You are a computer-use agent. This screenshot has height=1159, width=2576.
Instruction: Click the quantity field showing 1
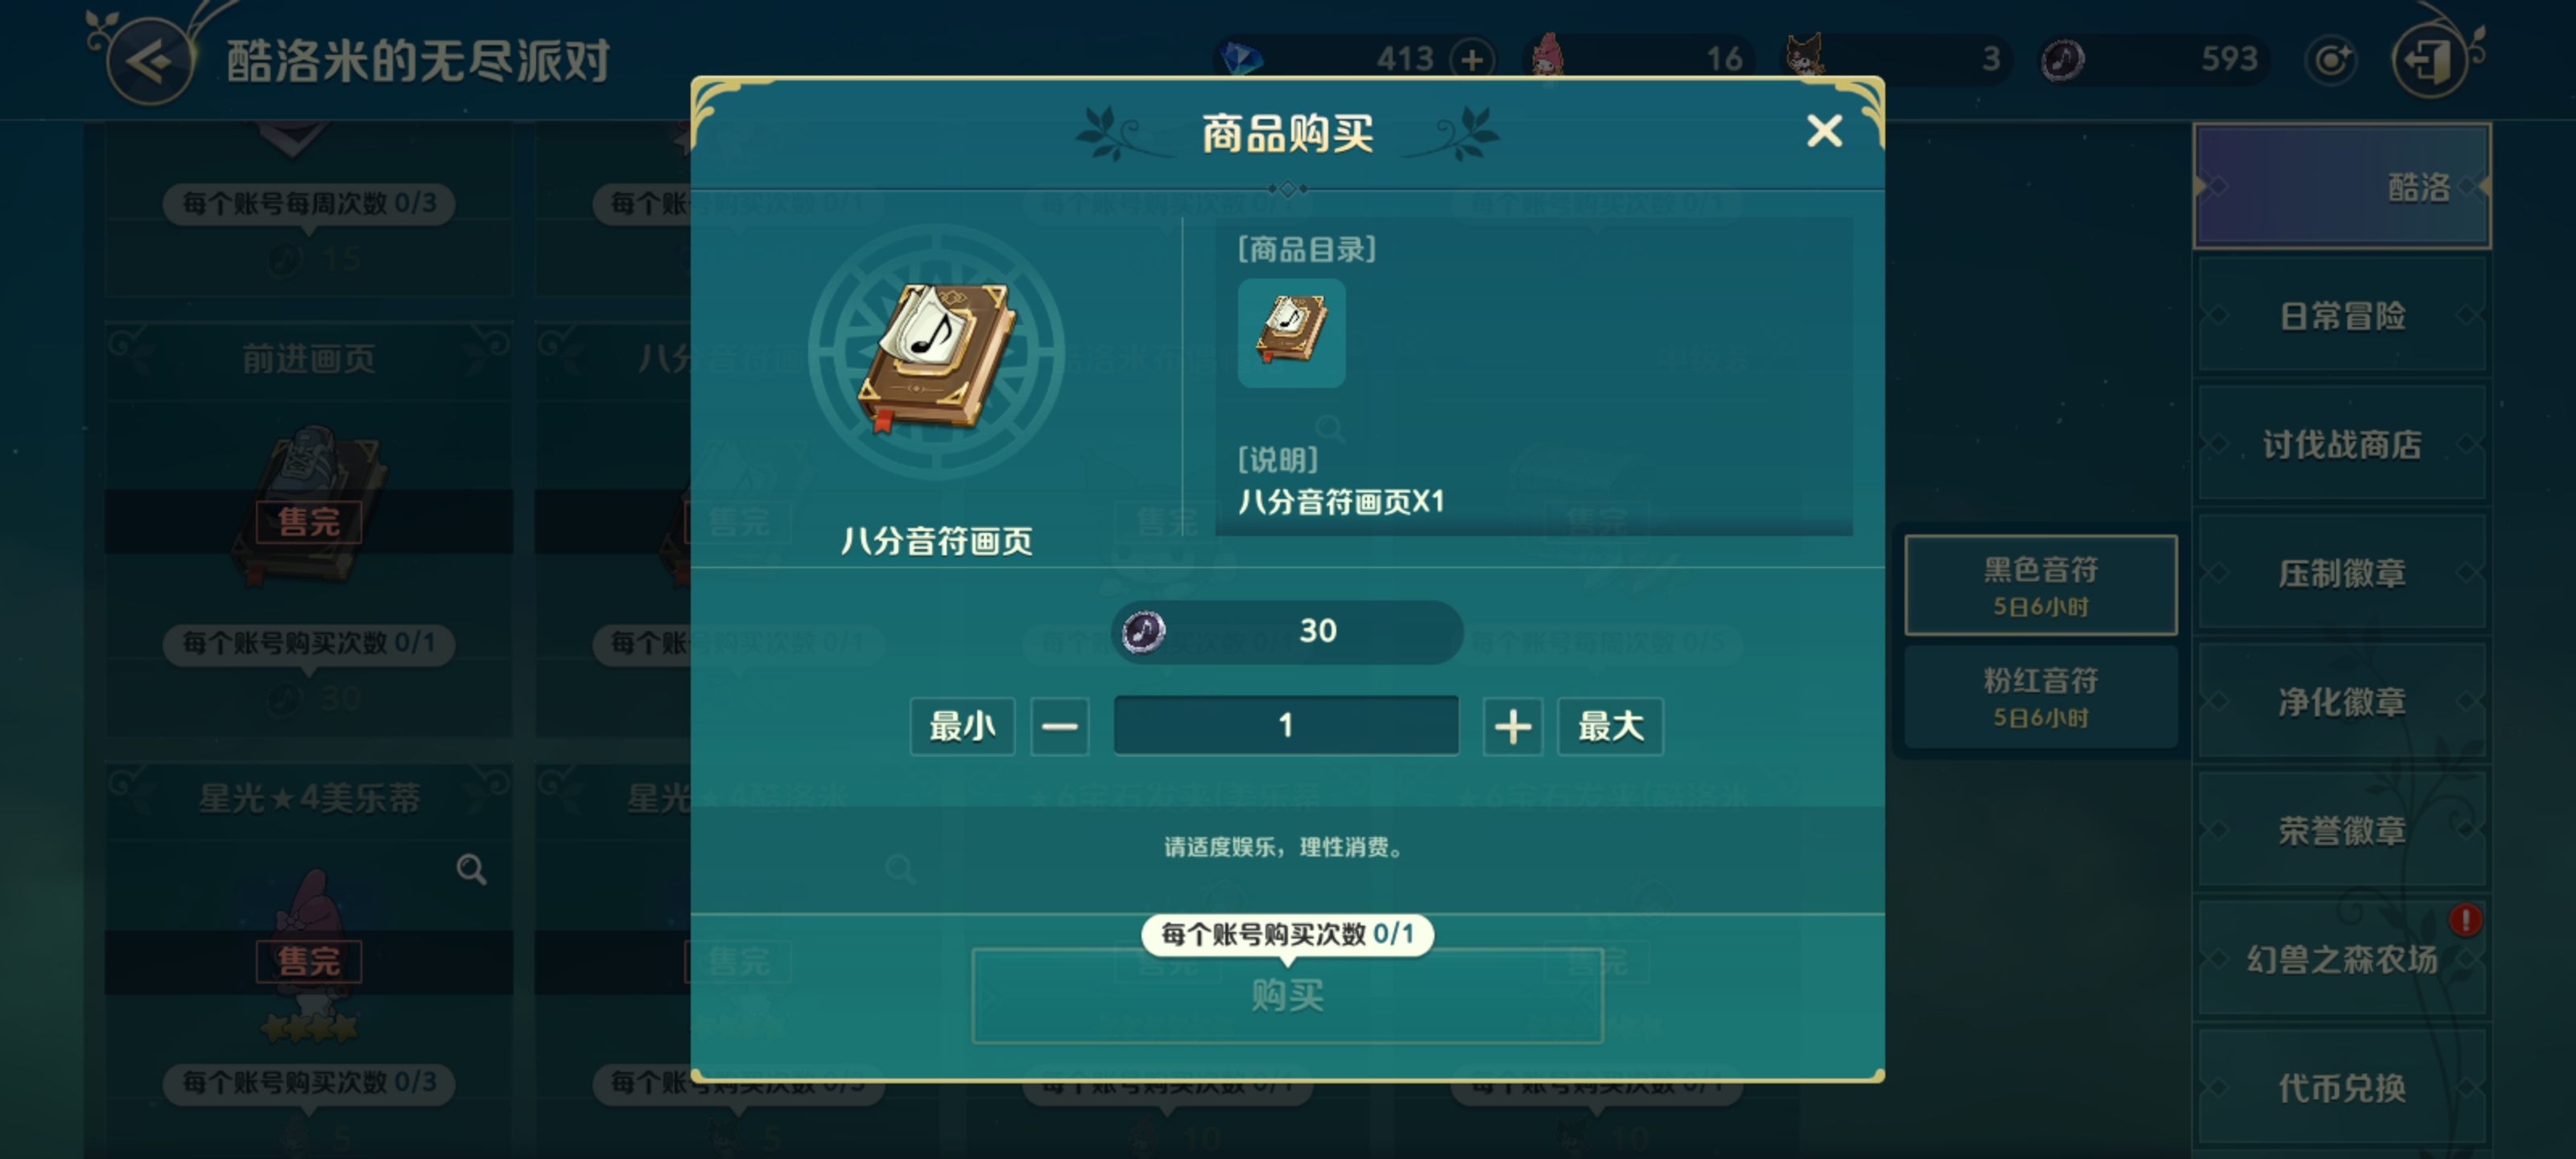(1286, 725)
